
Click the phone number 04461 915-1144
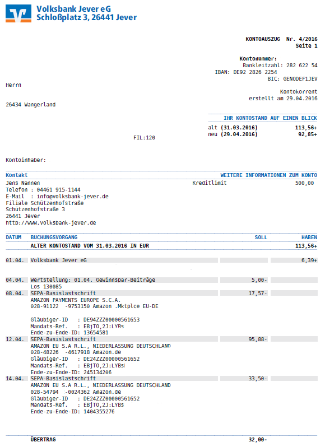click(x=58, y=189)
